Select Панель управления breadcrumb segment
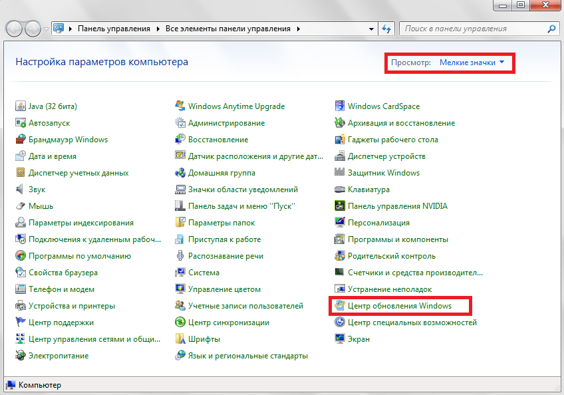The width and height of the screenshot is (564, 395). [114, 29]
